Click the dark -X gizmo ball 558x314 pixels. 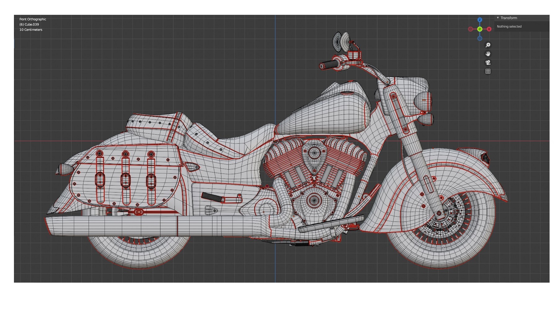471,29
